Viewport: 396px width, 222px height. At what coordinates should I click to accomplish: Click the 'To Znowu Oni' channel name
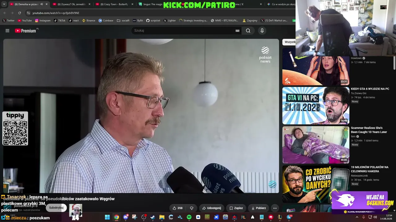pyautogui.click(x=359, y=93)
